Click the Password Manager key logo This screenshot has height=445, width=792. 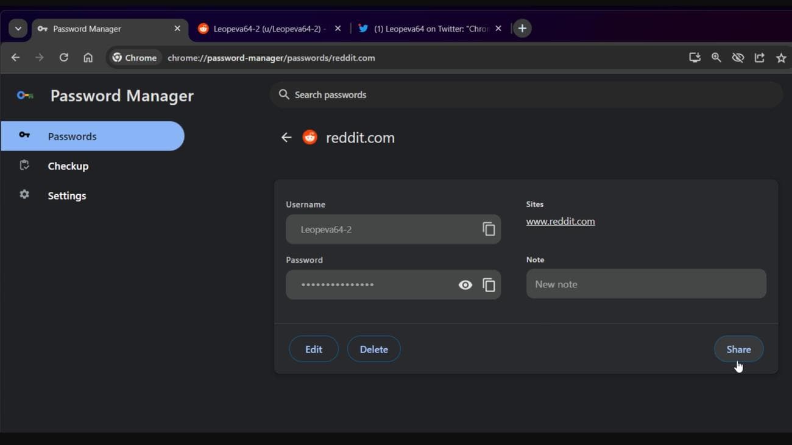pos(24,95)
